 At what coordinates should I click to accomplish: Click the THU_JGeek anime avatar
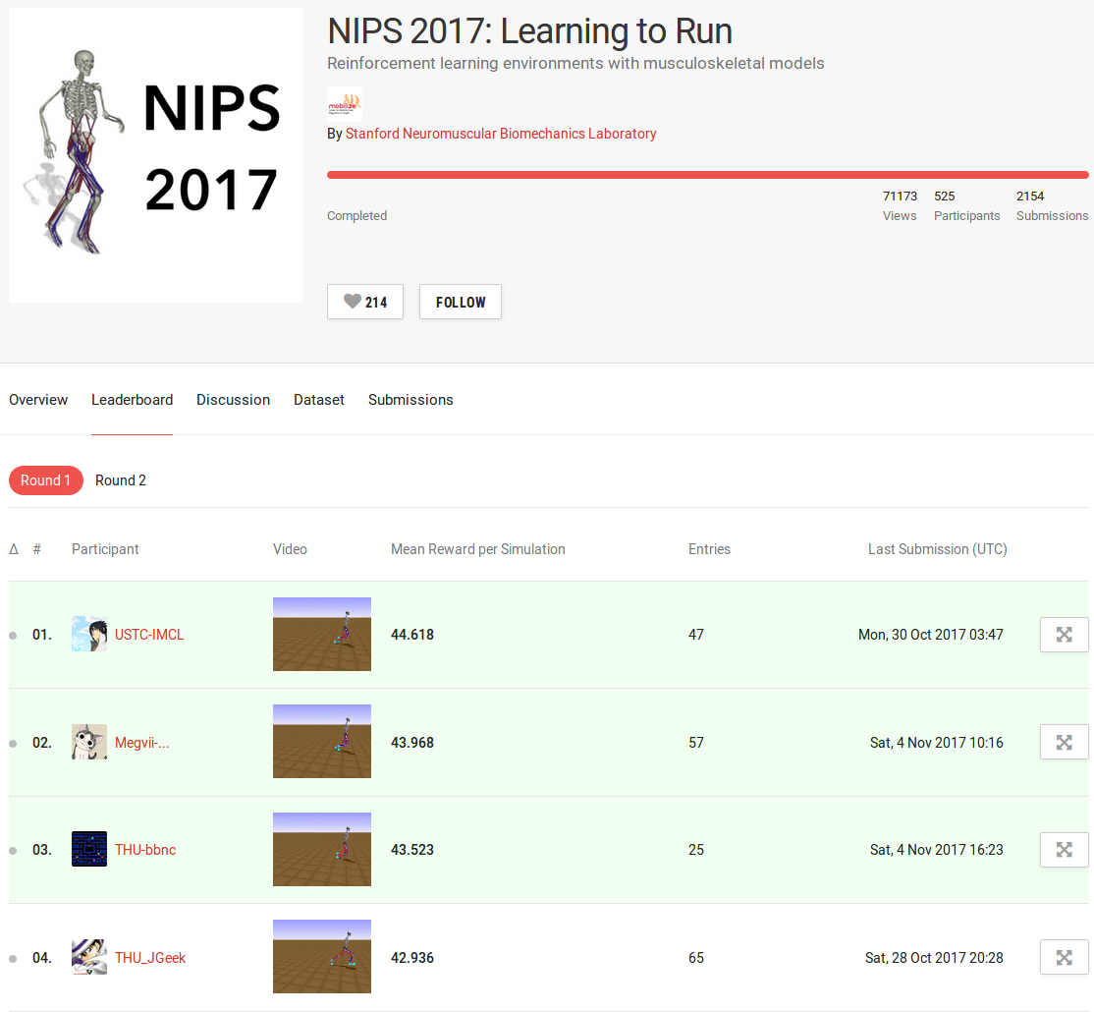[x=89, y=957]
